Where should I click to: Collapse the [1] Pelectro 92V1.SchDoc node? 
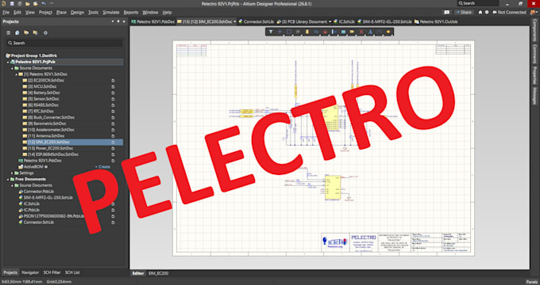click(x=16, y=74)
